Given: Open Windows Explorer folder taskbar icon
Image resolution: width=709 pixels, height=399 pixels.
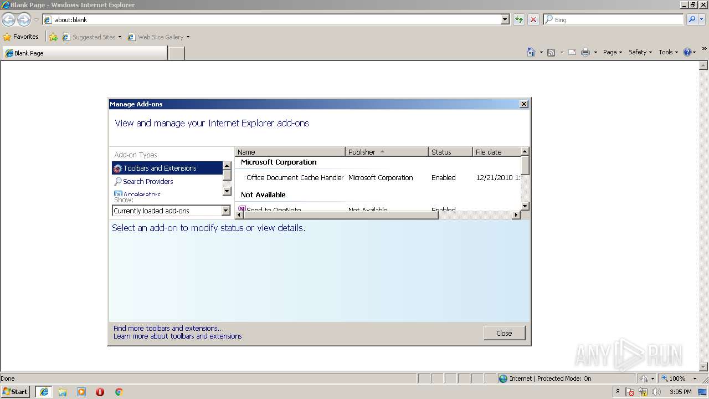Looking at the screenshot, I should [x=63, y=392].
